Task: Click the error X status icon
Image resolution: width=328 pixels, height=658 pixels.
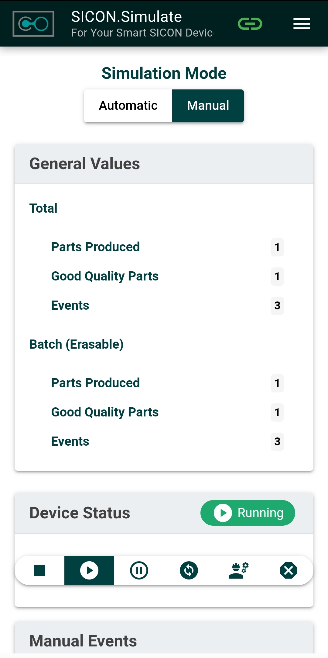Action: 289,570
